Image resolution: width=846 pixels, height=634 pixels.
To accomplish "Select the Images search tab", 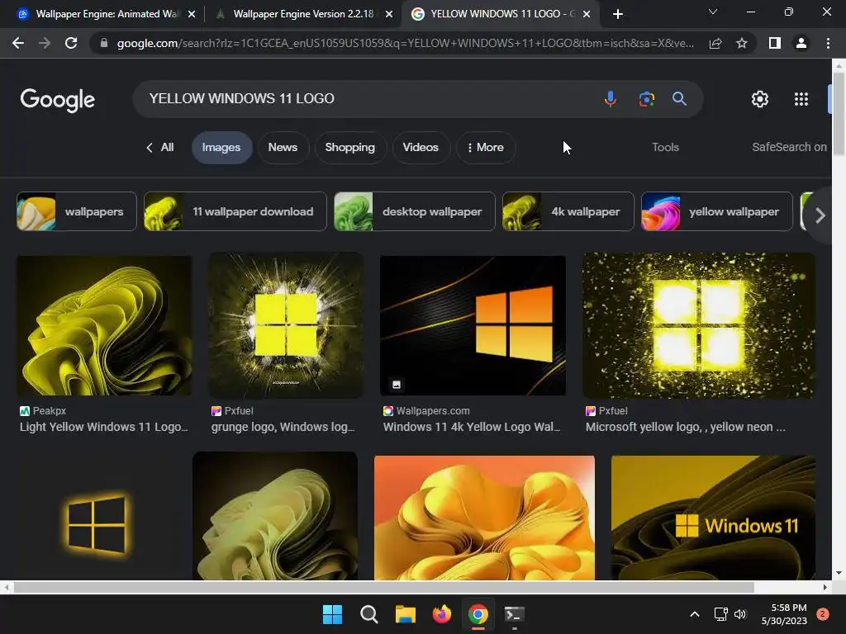I will coord(221,147).
